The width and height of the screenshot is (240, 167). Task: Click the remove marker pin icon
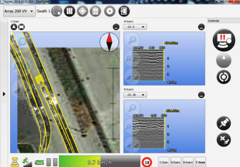pyautogui.click(x=224, y=140)
